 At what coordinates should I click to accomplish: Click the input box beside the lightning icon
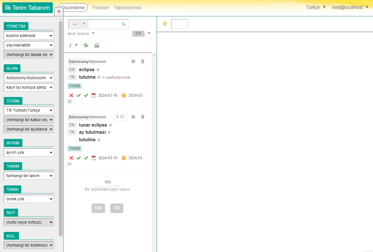(179, 24)
